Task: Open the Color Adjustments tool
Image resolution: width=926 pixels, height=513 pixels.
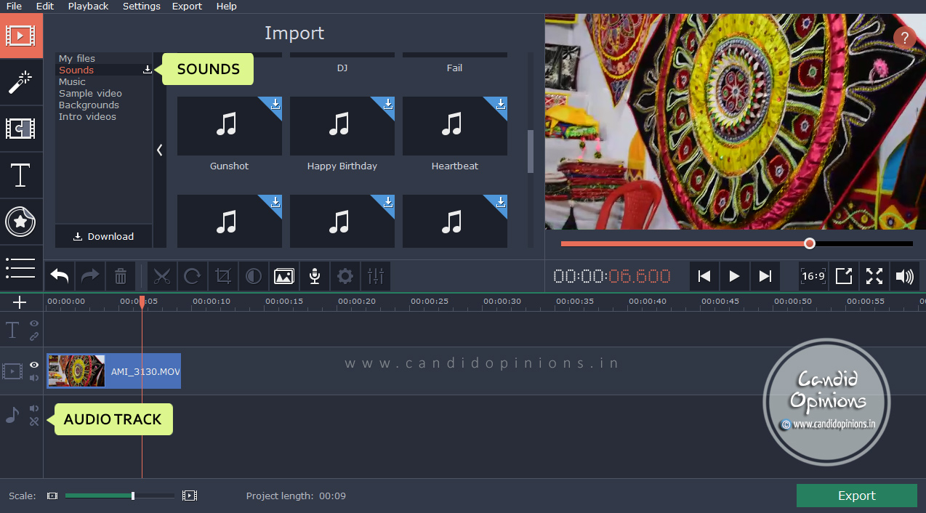Action: pos(253,276)
